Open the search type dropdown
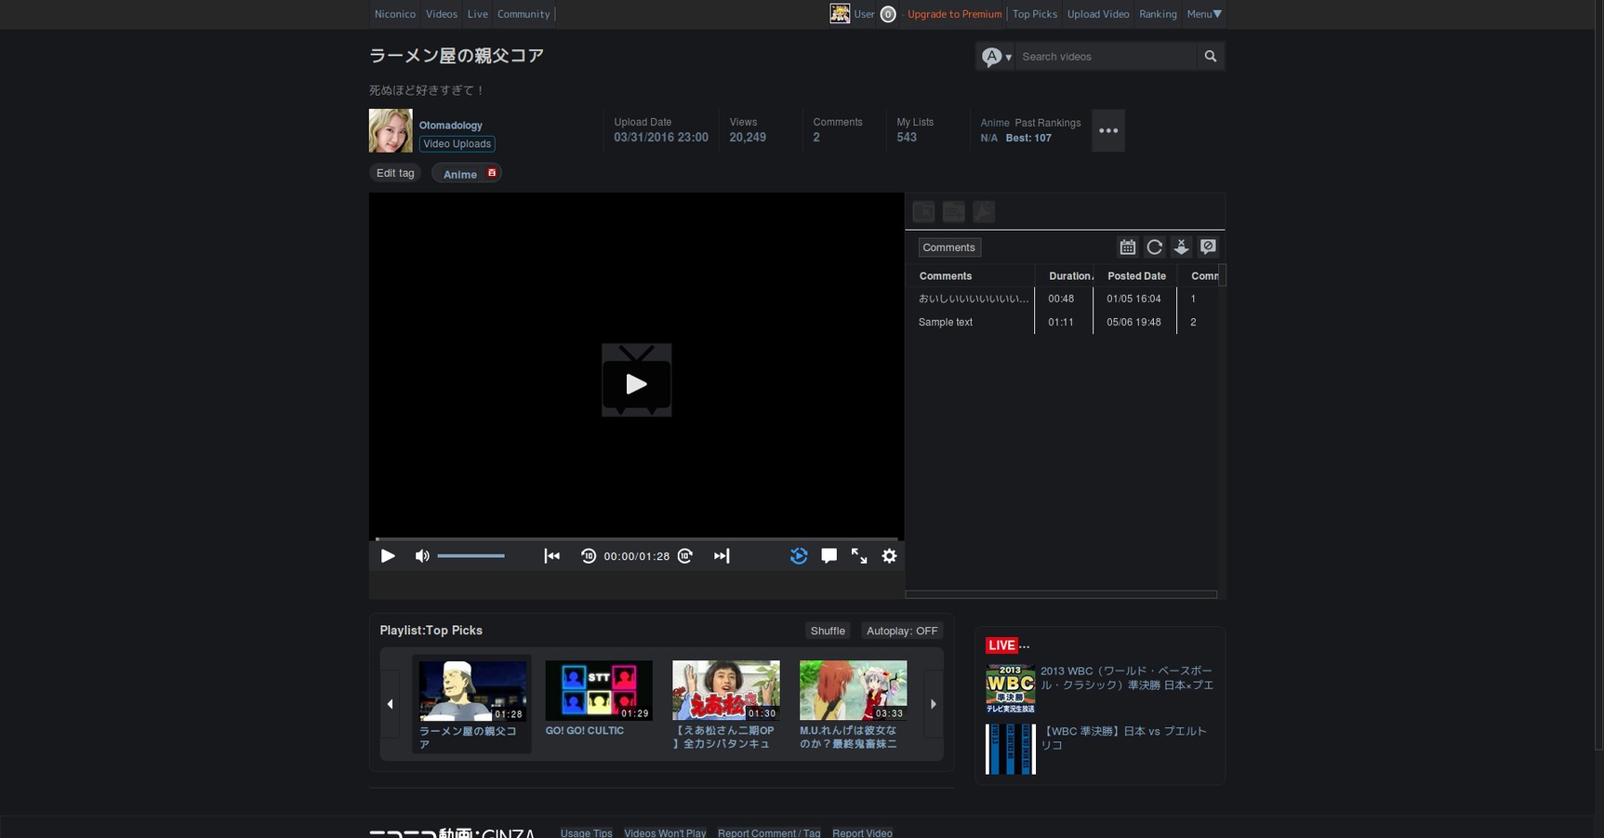Viewport: 1604px width, 838px height. 996,57
